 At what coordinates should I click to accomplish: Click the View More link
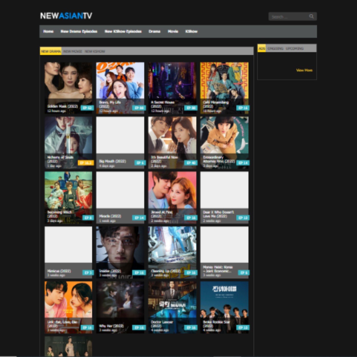[x=304, y=70]
